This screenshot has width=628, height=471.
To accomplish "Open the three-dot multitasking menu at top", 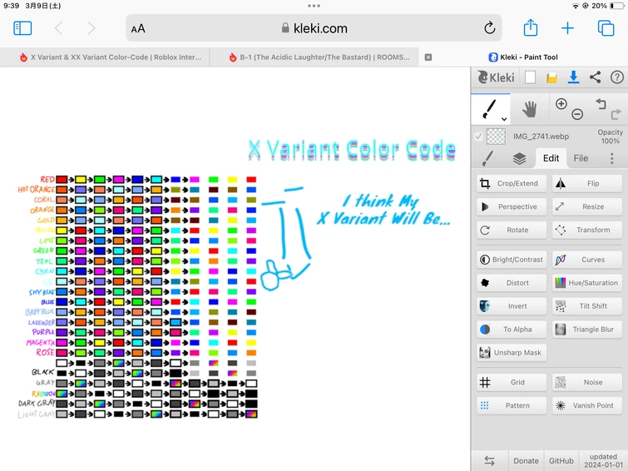I will click(314, 6).
